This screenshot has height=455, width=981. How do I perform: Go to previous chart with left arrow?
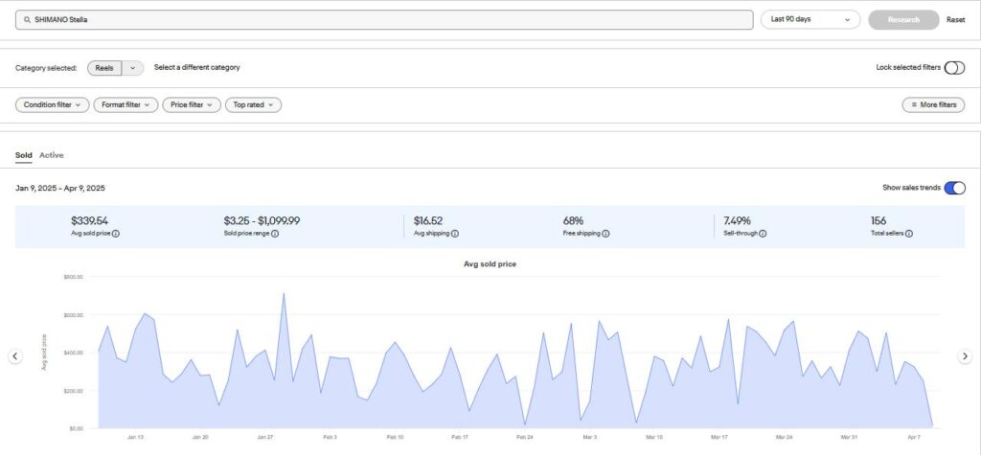pyautogui.click(x=15, y=356)
